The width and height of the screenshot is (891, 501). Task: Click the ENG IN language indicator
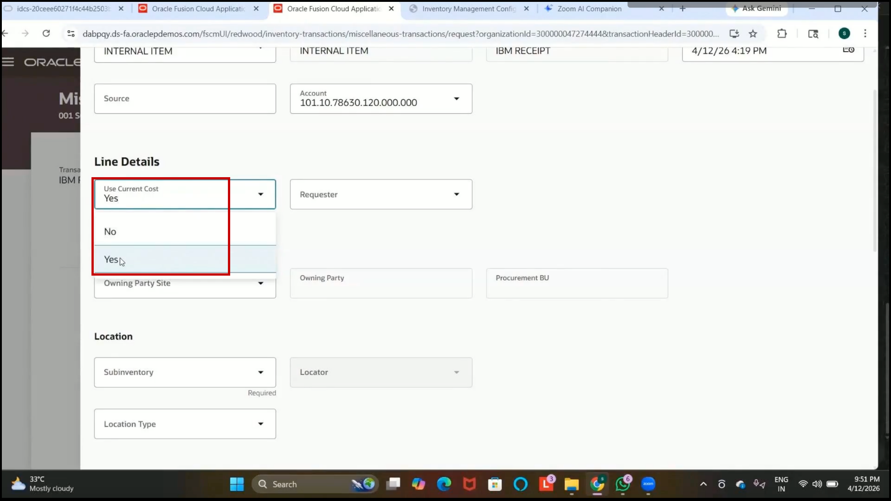click(781, 484)
